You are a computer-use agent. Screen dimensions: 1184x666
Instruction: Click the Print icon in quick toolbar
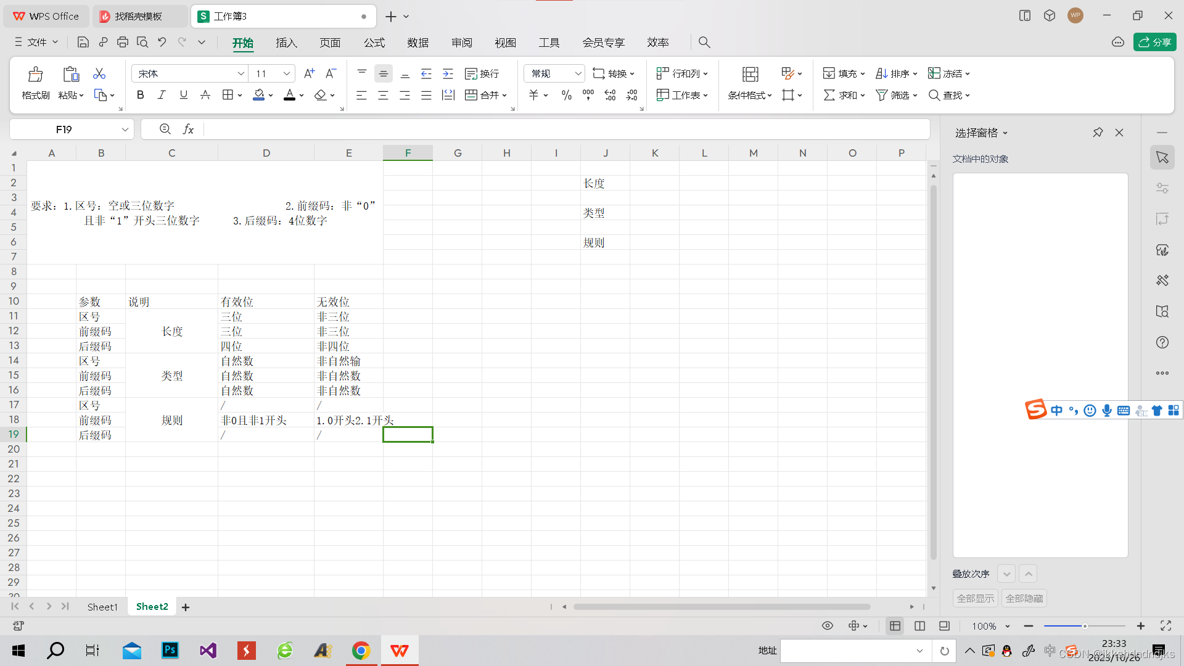pyautogui.click(x=123, y=42)
